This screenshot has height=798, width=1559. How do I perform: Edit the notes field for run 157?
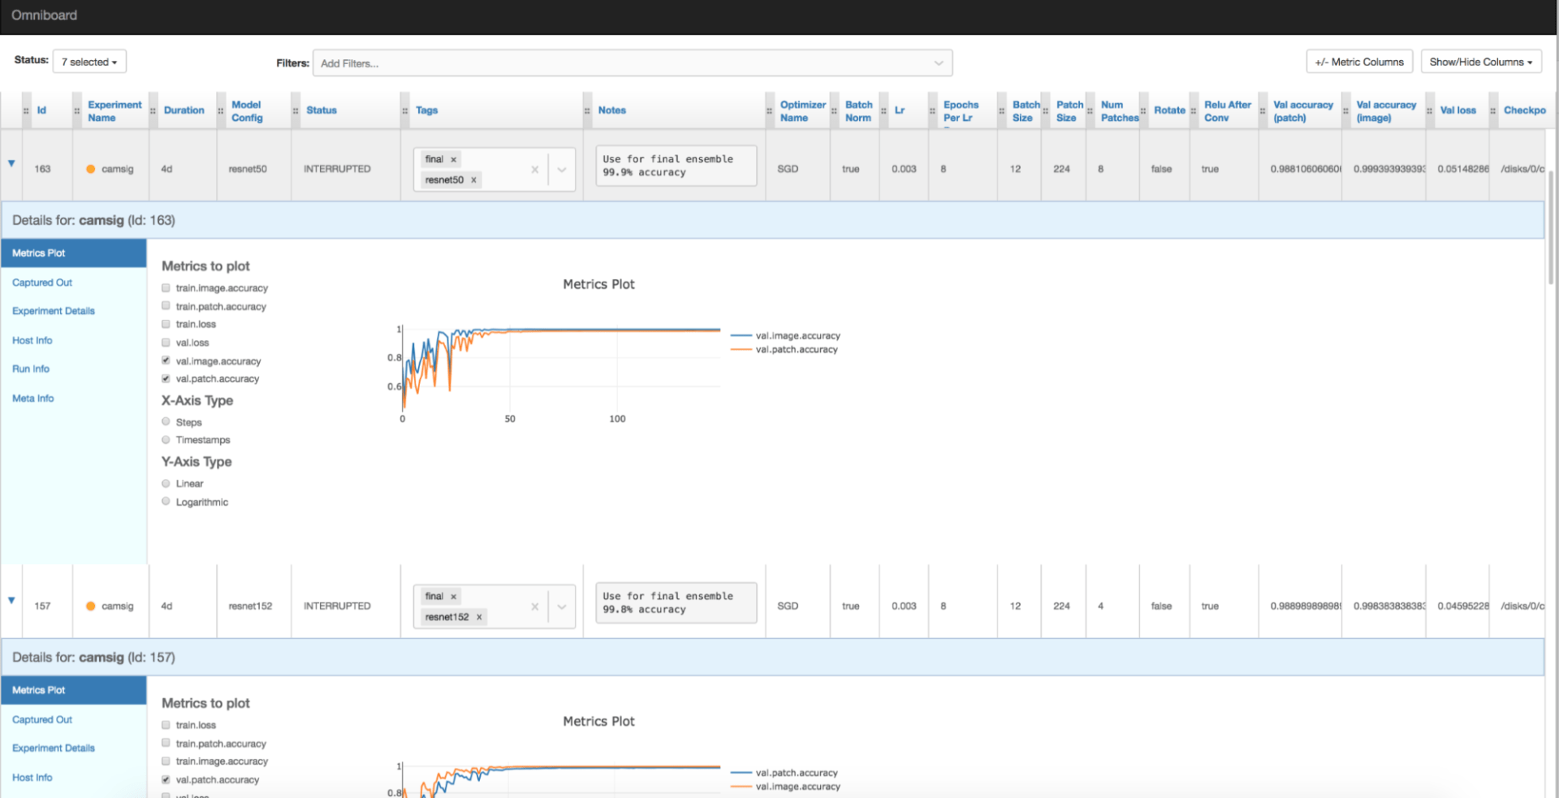tap(676, 602)
